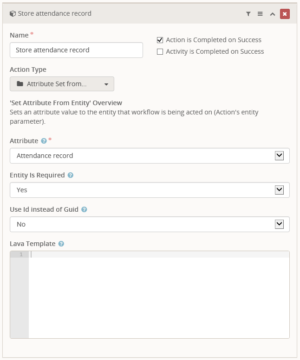Screen dimensions: 300x360
Task: Expand the Entity Is Required dropdown
Action: [x=150, y=190]
